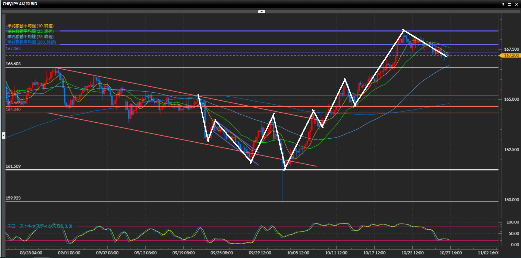This screenshot has width=521, height=258.
Task: Click the 10/05 12:00 time axis label
Action: [298, 253]
